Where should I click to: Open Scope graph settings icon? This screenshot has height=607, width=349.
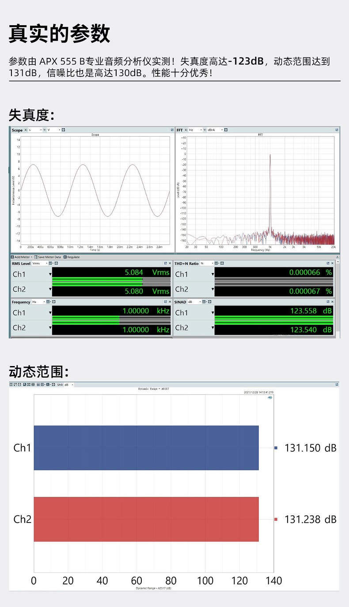tap(64, 130)
